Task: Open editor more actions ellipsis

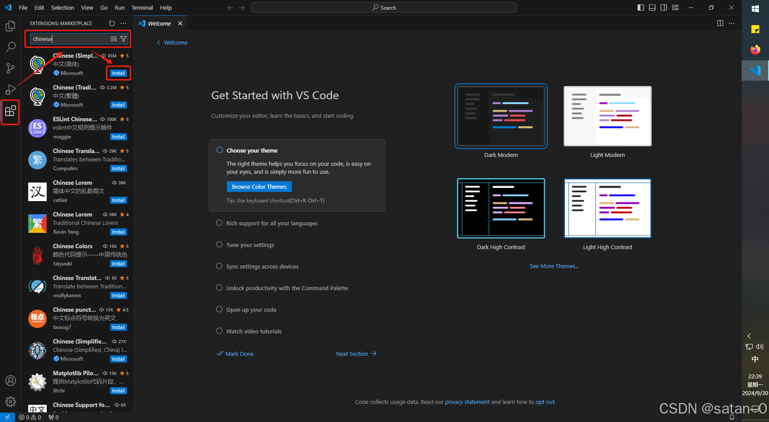Action: 732,23
